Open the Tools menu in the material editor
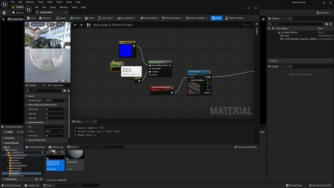This screenshot has width=334, height=188. click(x=74, y=7)
